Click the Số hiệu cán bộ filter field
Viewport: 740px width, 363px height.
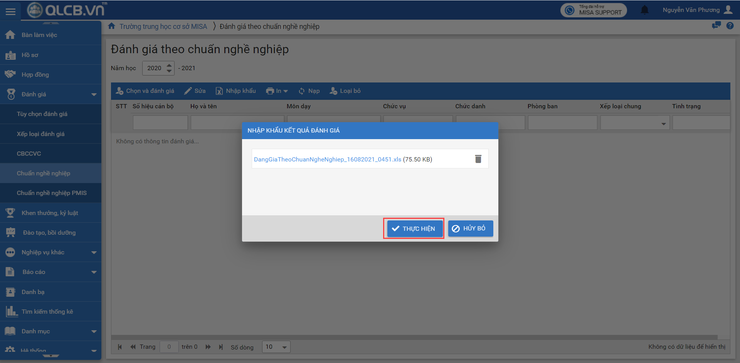point(160,123)
